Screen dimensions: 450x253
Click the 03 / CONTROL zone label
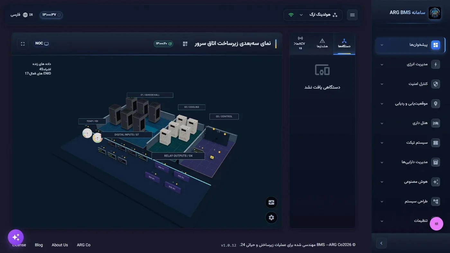(x=224, y=117)
